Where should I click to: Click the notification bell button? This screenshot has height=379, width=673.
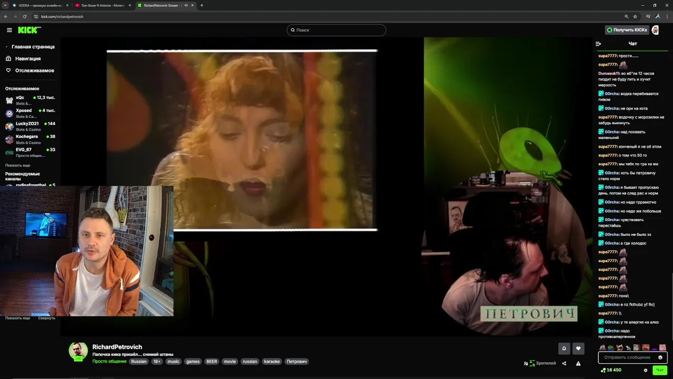pyautogui.click(x=564, y=348)
